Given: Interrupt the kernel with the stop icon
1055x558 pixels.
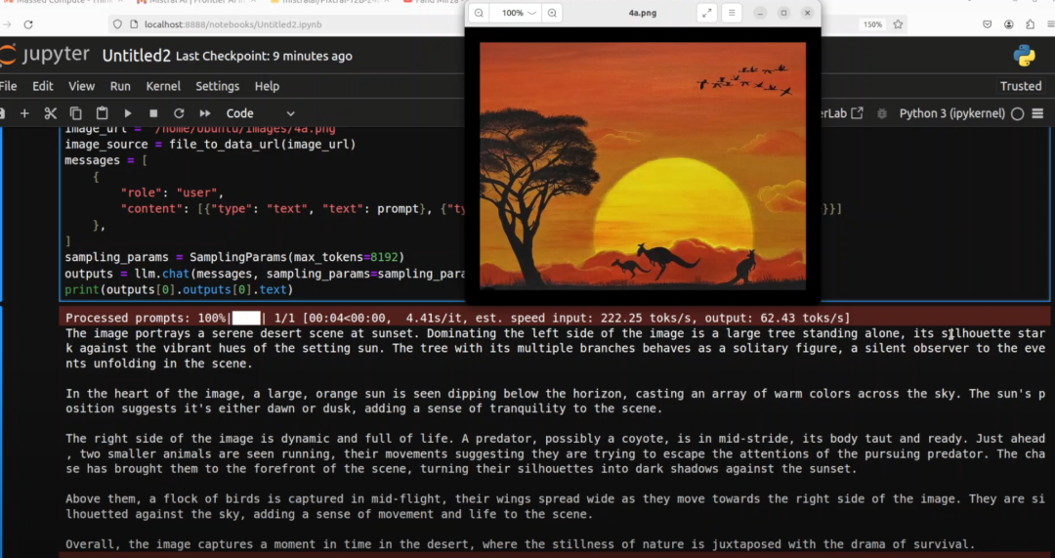Looking at the screenshot, I should (153, 113).
